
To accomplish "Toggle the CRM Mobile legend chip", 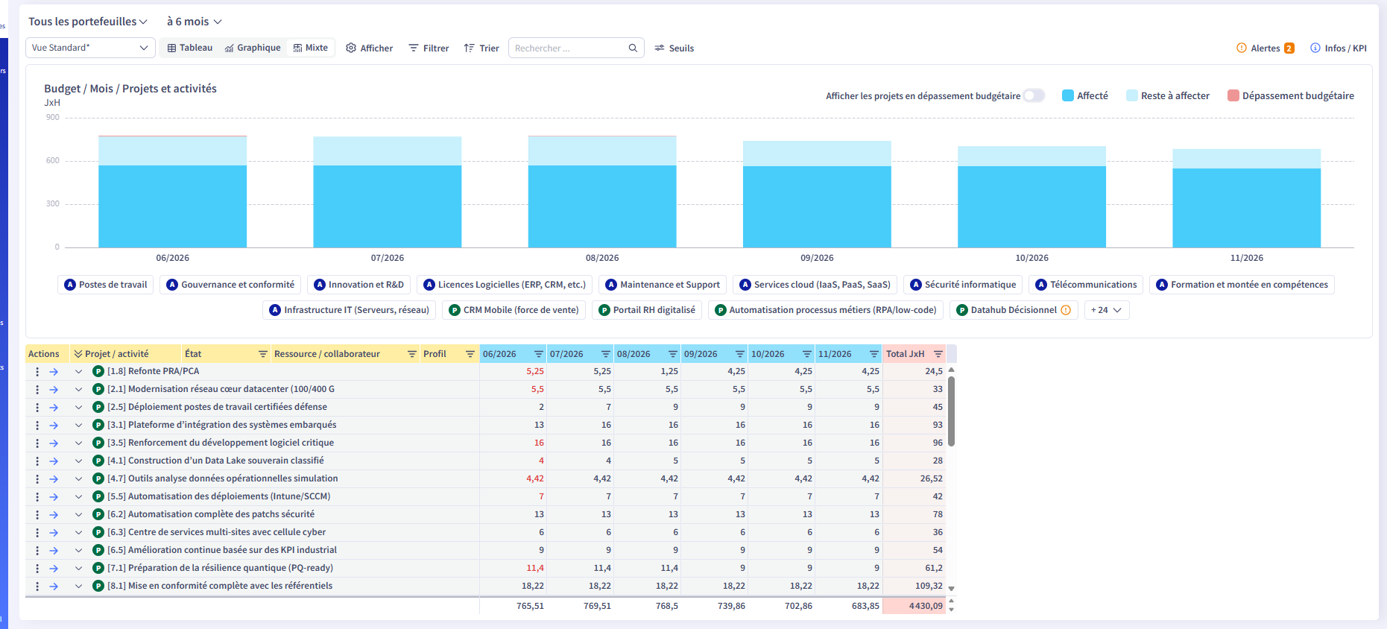I will 514,310.
